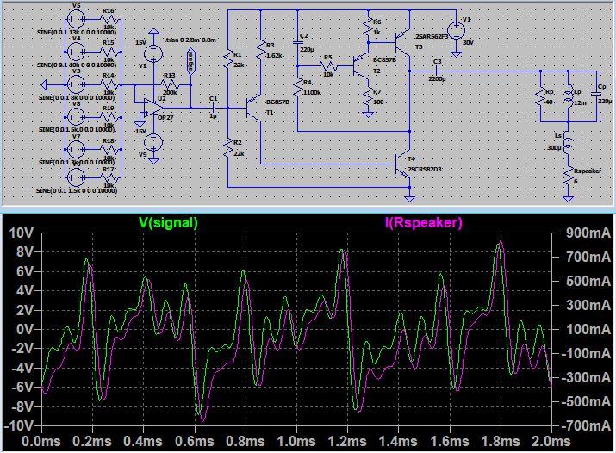Select the V7 voltage source symbol
The width and height of the screenshot is (616, 453).
coord(76,149)
